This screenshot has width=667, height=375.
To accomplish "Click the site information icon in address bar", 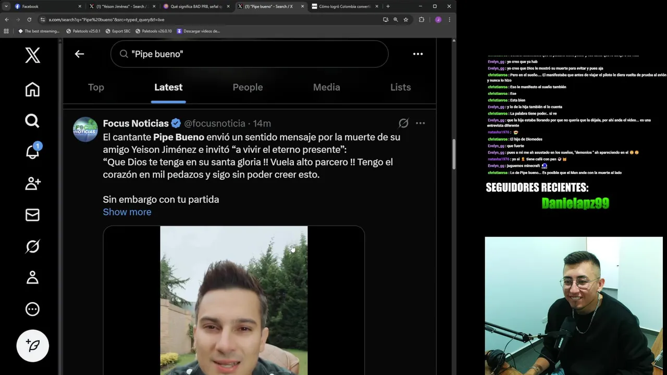I will (43, 19).
